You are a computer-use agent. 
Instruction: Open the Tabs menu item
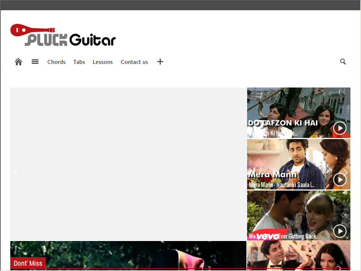pos(79,62)
